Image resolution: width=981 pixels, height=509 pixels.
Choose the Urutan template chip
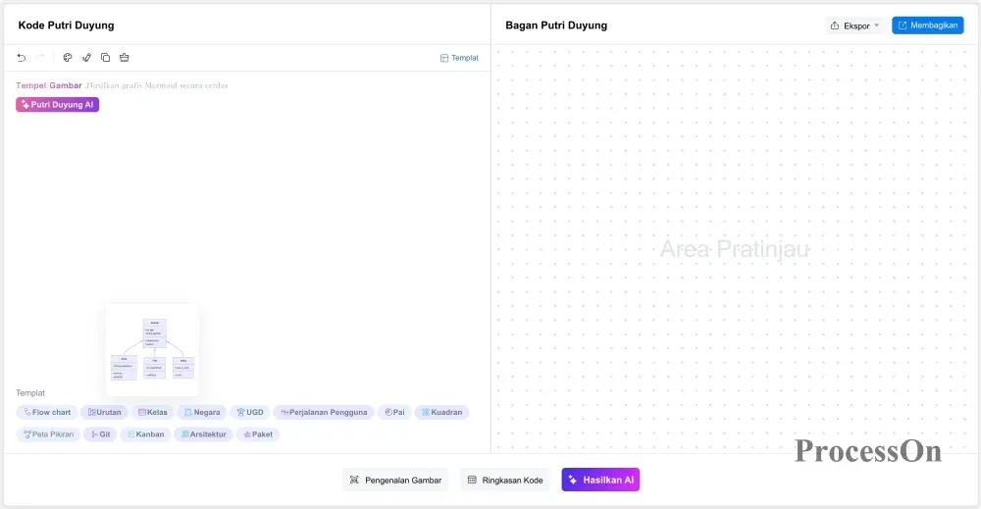pos(105,412)
